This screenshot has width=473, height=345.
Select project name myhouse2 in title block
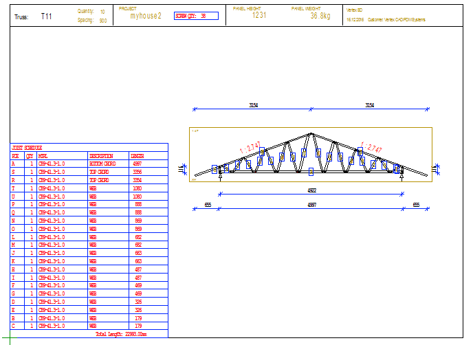(146, 16)
